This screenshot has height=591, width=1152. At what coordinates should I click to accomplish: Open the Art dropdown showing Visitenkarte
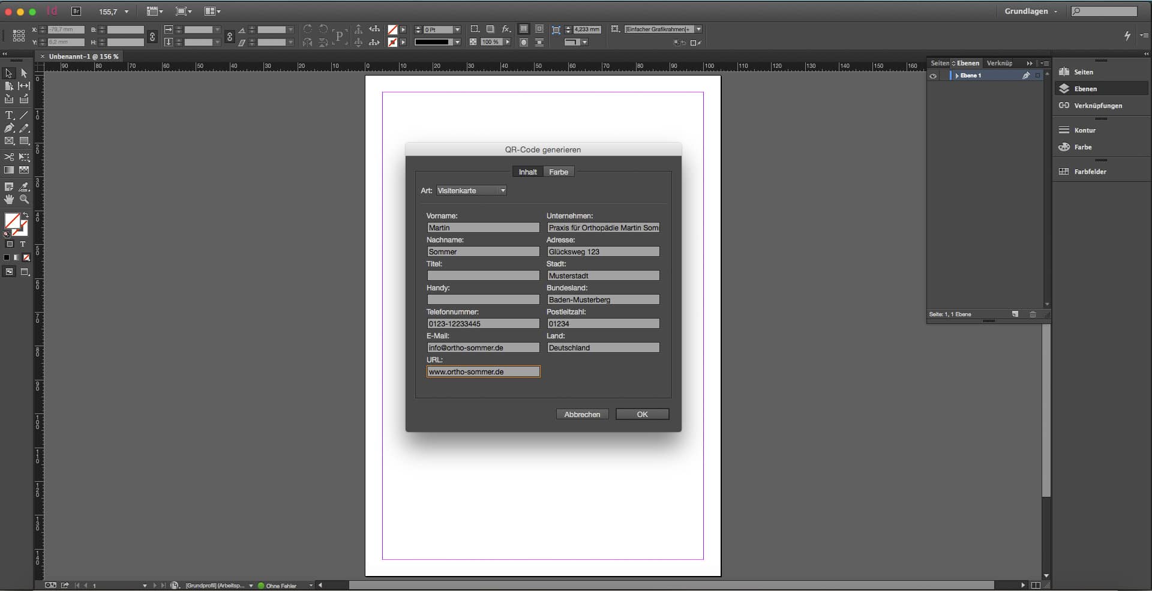(471, 191)
